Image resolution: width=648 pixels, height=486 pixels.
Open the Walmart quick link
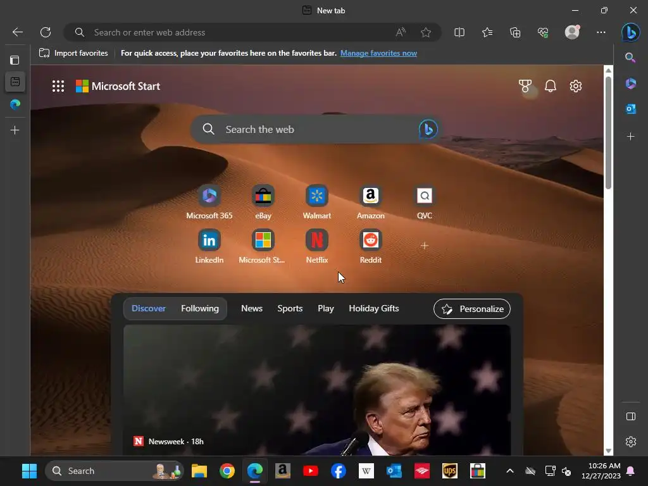click(x=317, y=202)
